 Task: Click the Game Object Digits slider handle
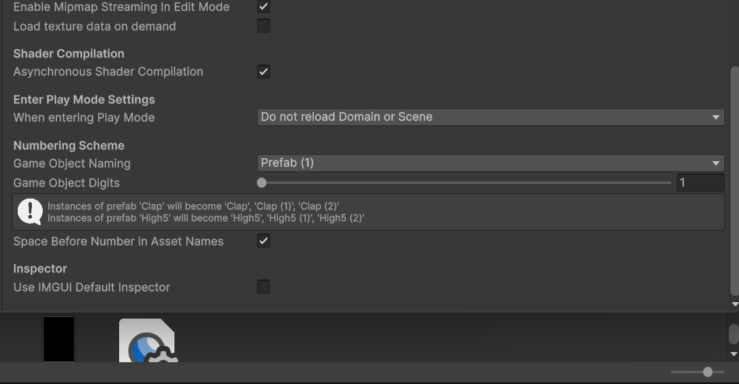pos(262,183)
